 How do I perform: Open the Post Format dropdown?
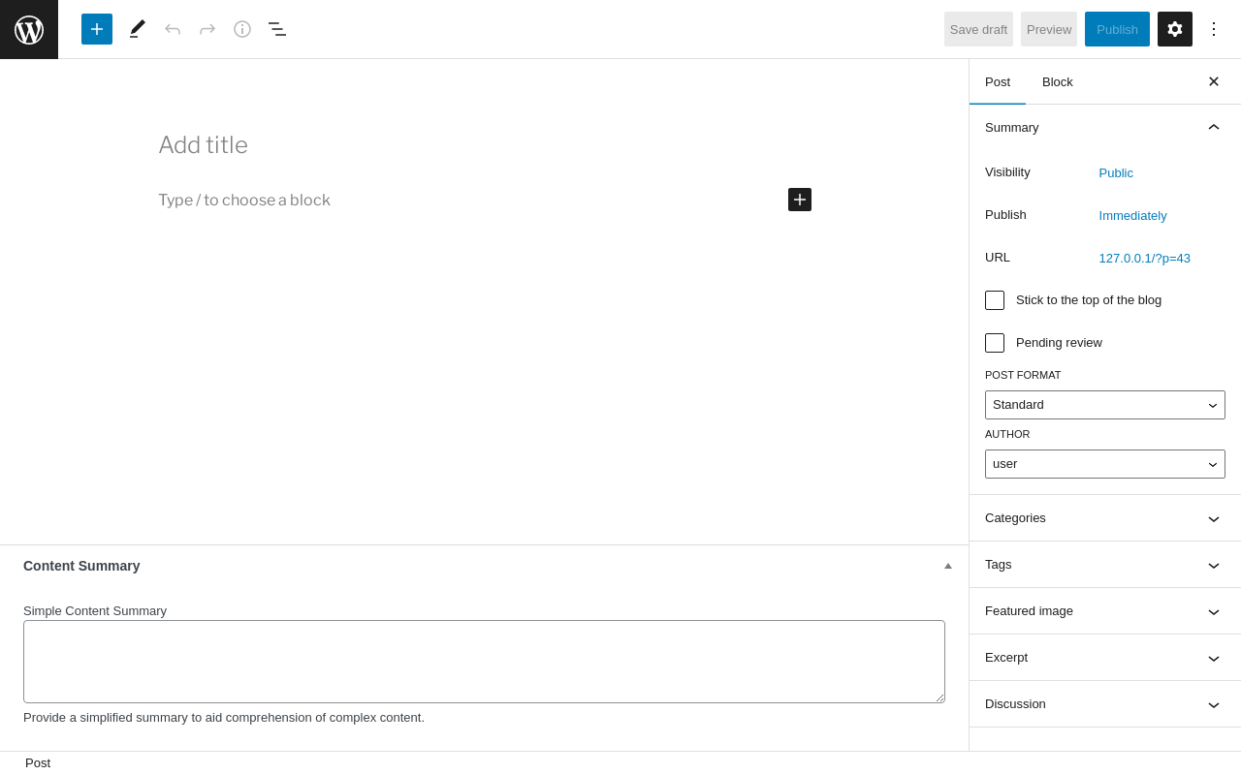[1105, 405]
